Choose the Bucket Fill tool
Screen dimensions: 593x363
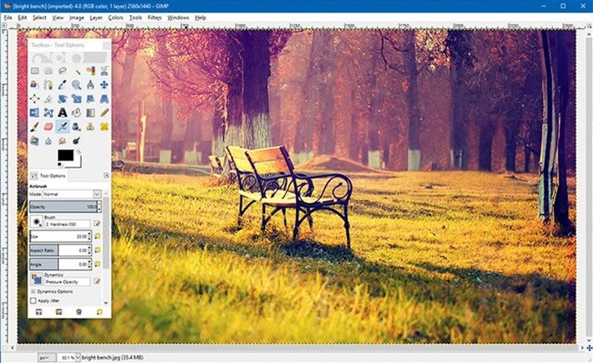[x=77, y=113]
